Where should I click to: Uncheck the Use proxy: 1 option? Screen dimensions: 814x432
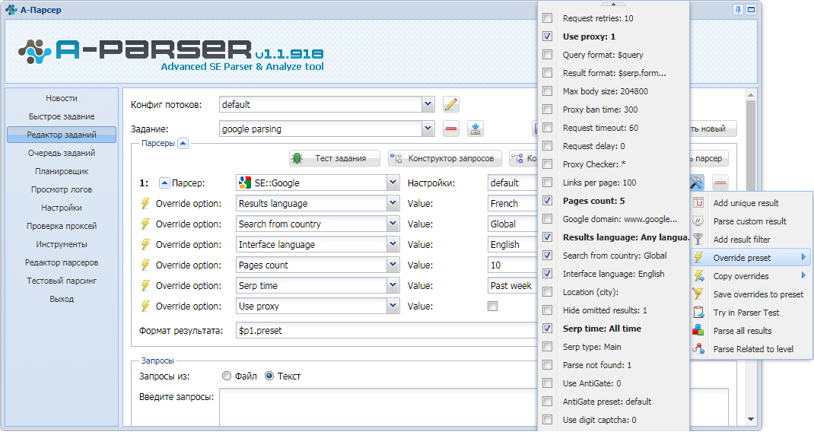point(547,37)
